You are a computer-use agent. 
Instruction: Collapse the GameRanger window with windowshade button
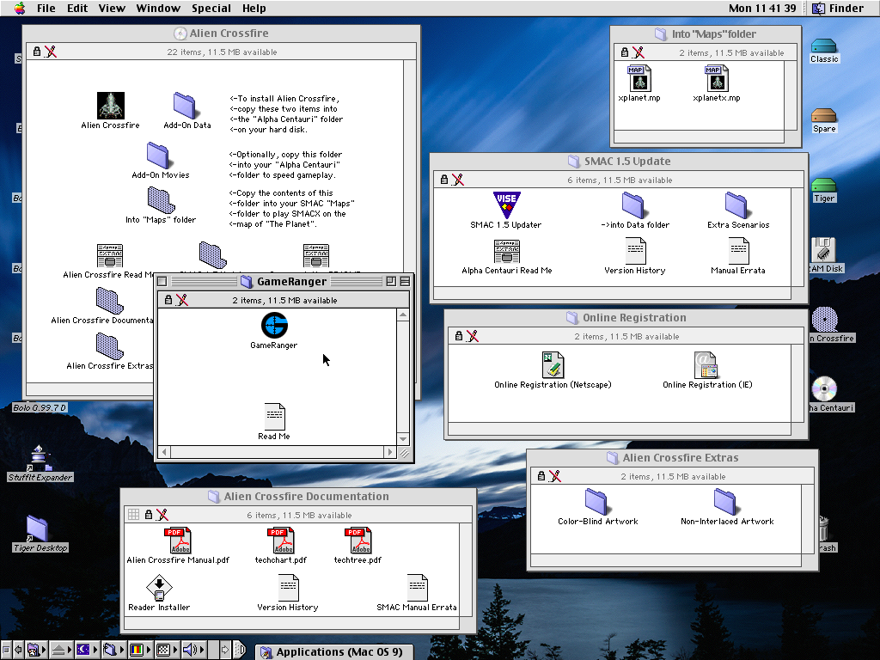[405, 281]
